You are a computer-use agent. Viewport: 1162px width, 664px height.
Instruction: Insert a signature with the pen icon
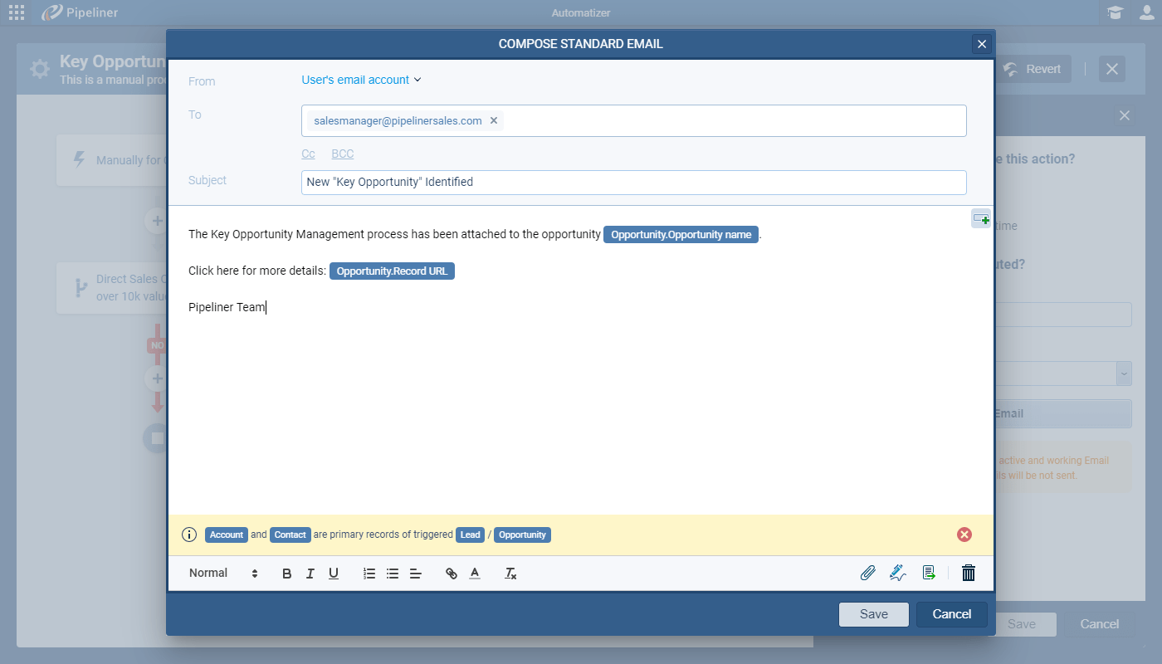click(897, 573)
